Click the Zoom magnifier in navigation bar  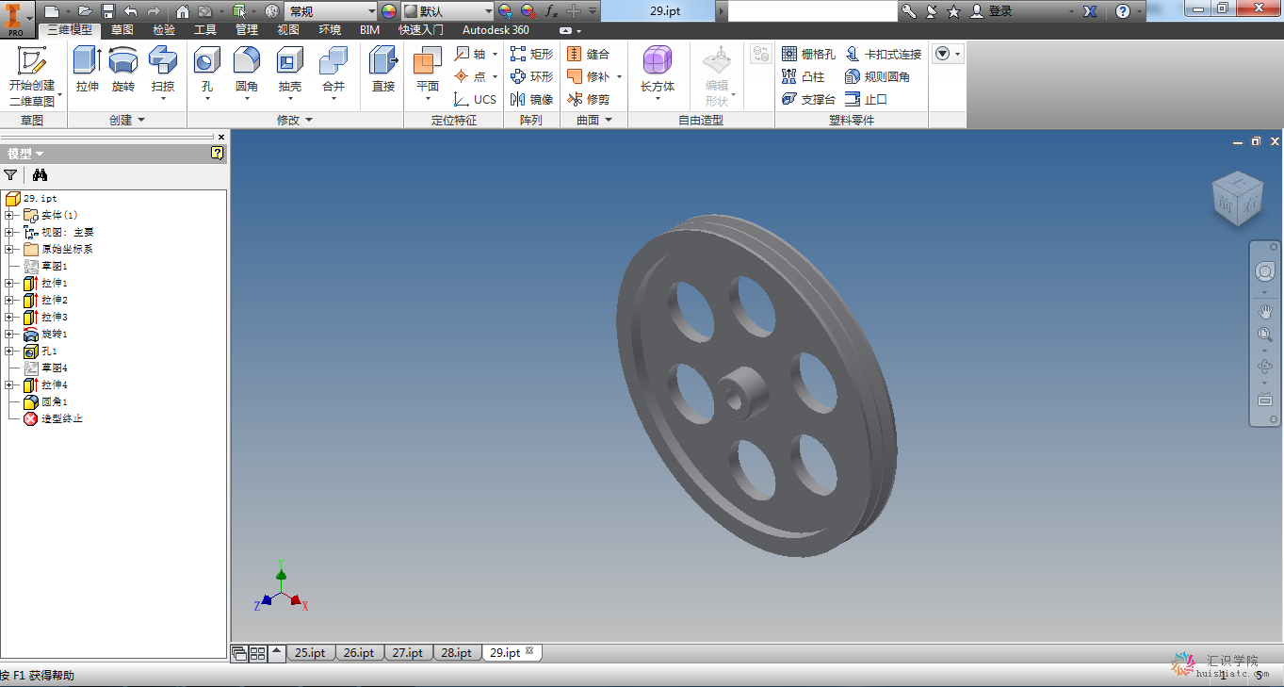point(1264,335)
